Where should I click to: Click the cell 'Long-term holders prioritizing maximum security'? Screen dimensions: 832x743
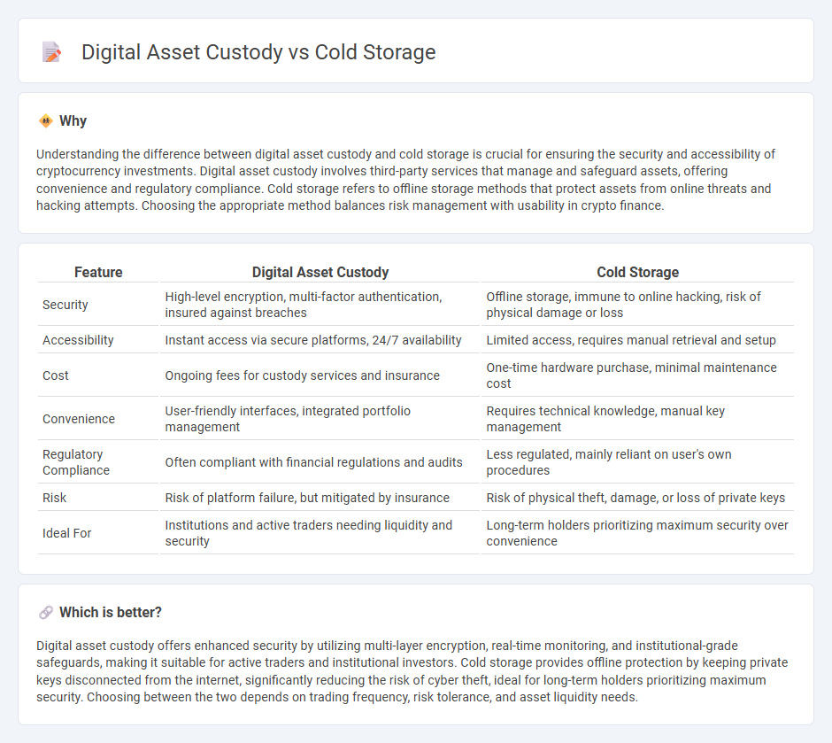[x=637, y=533]
